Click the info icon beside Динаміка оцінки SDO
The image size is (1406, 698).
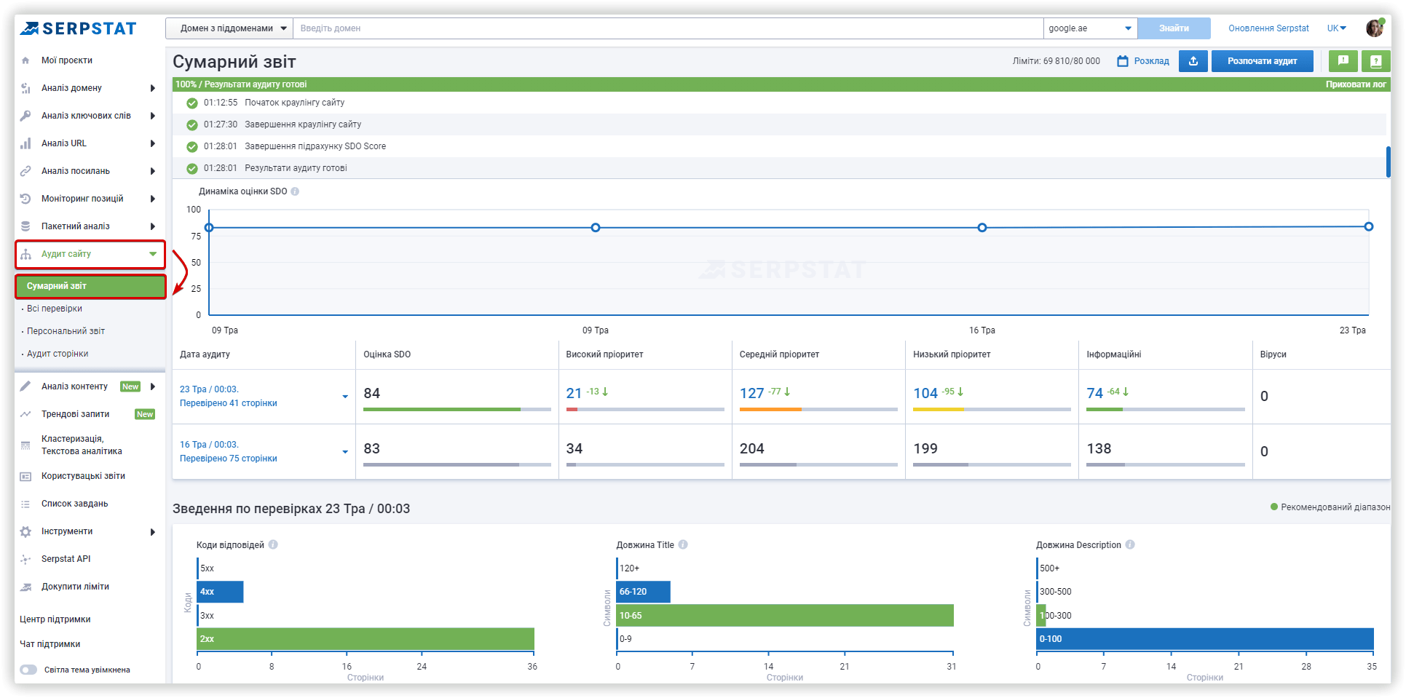coord(295,191)
